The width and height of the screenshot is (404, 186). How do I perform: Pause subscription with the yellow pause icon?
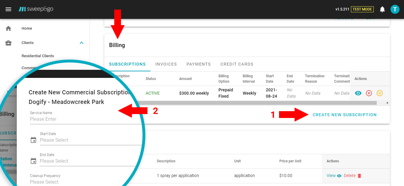click(x=379, y=93)
